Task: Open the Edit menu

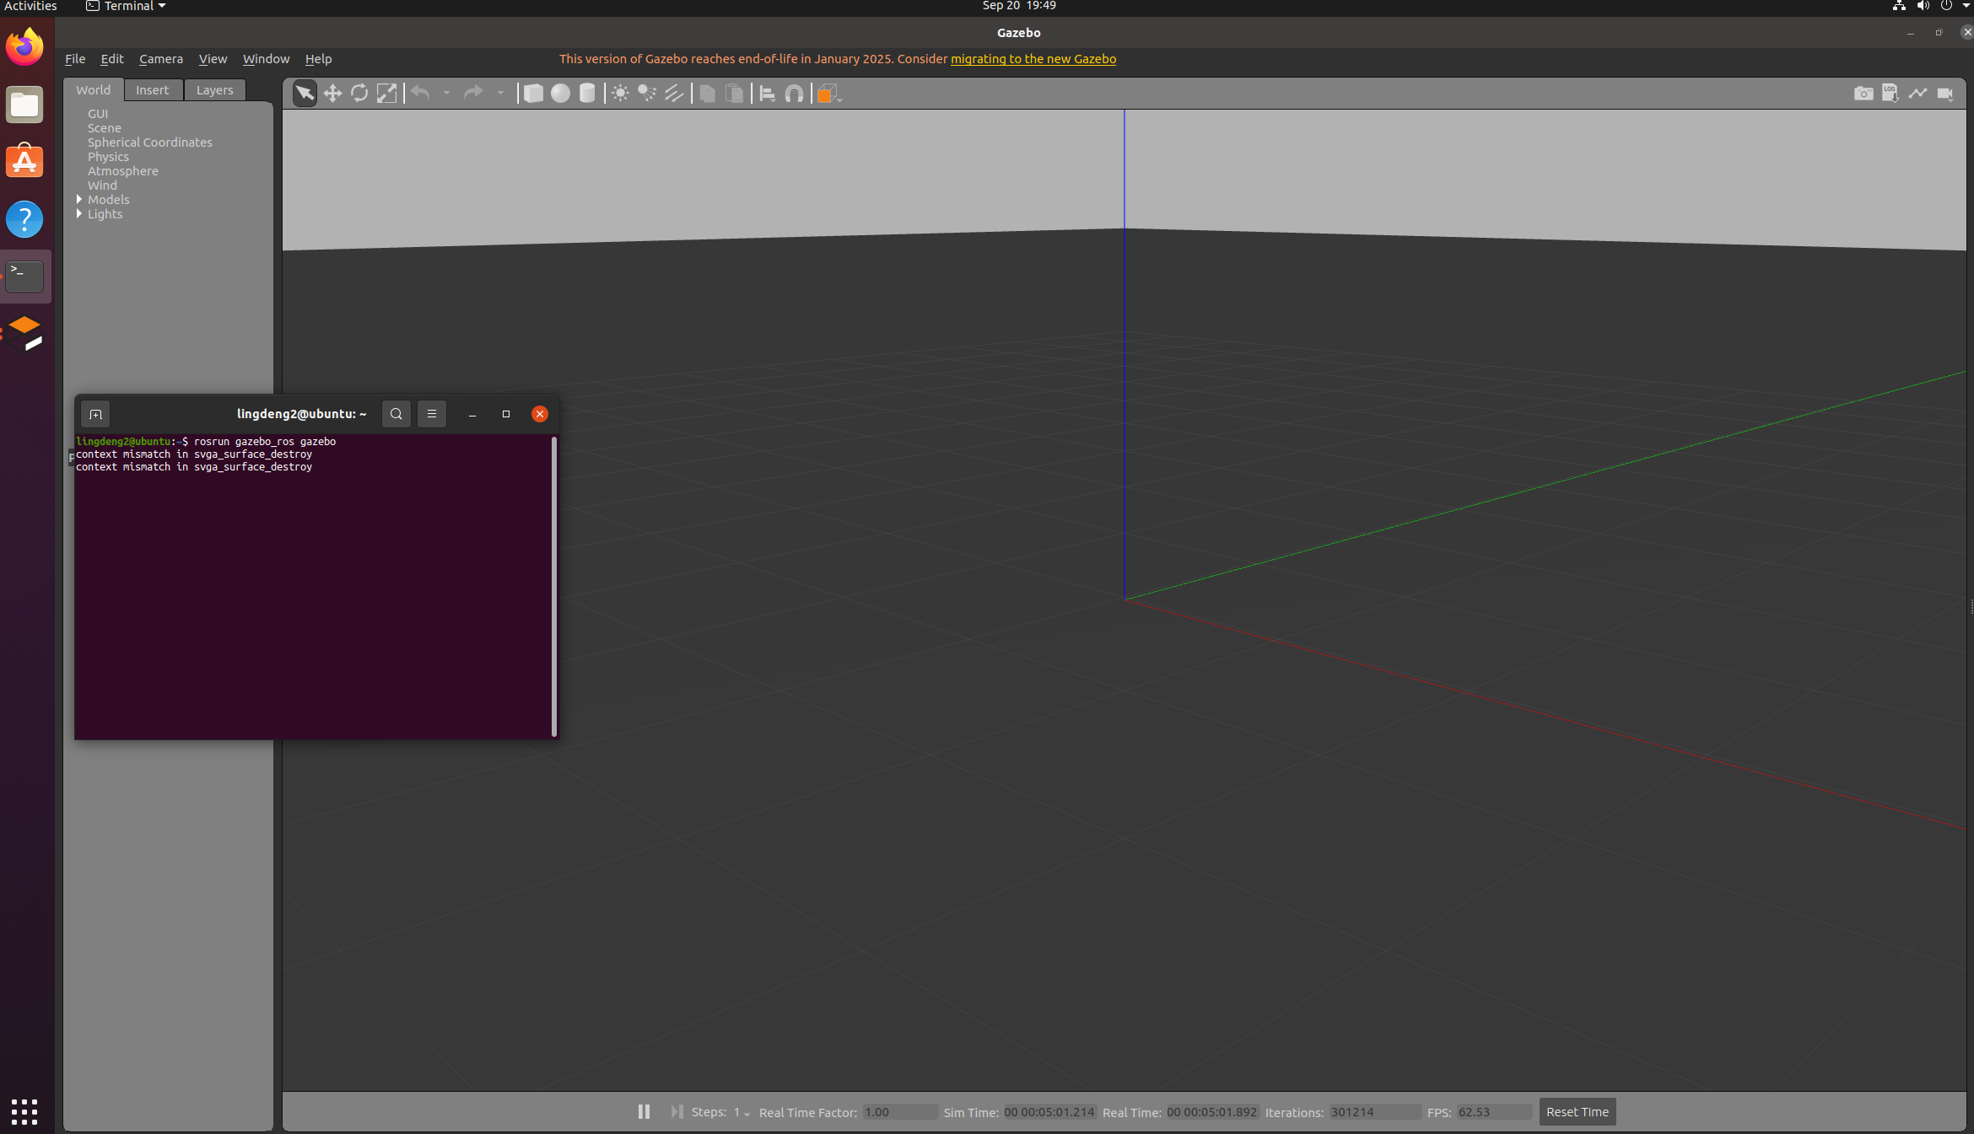Action: [x=111, y=59]
